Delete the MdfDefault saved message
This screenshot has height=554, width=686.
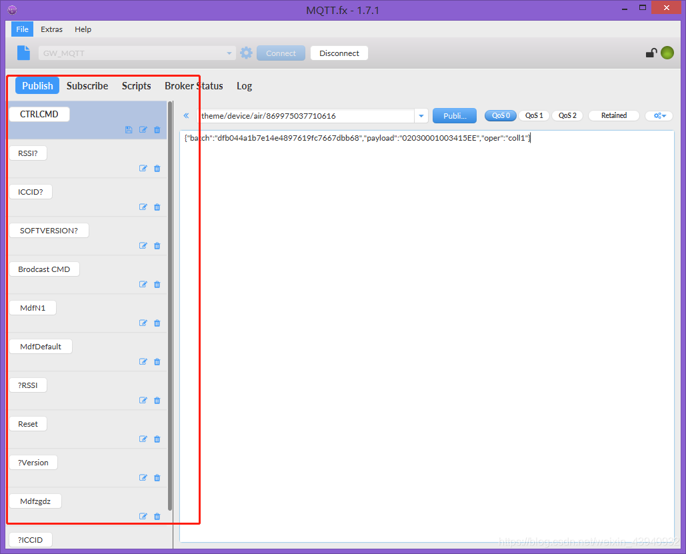point(157,361)
